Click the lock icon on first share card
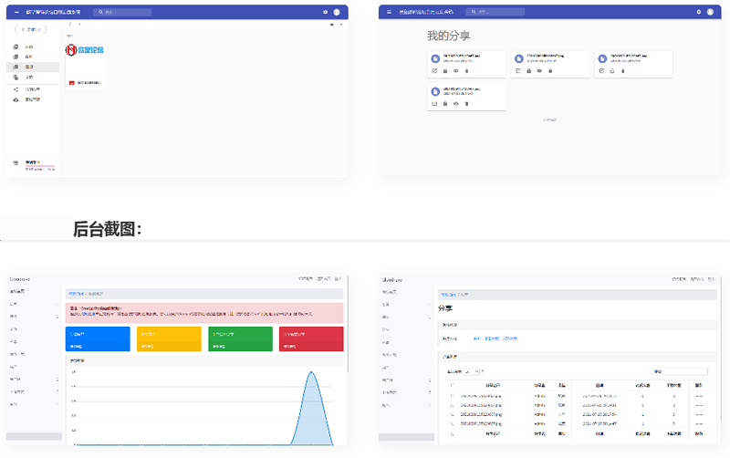The height and width of the screenshot is (458, 730). pyautogui.click(x=445, y=70)
